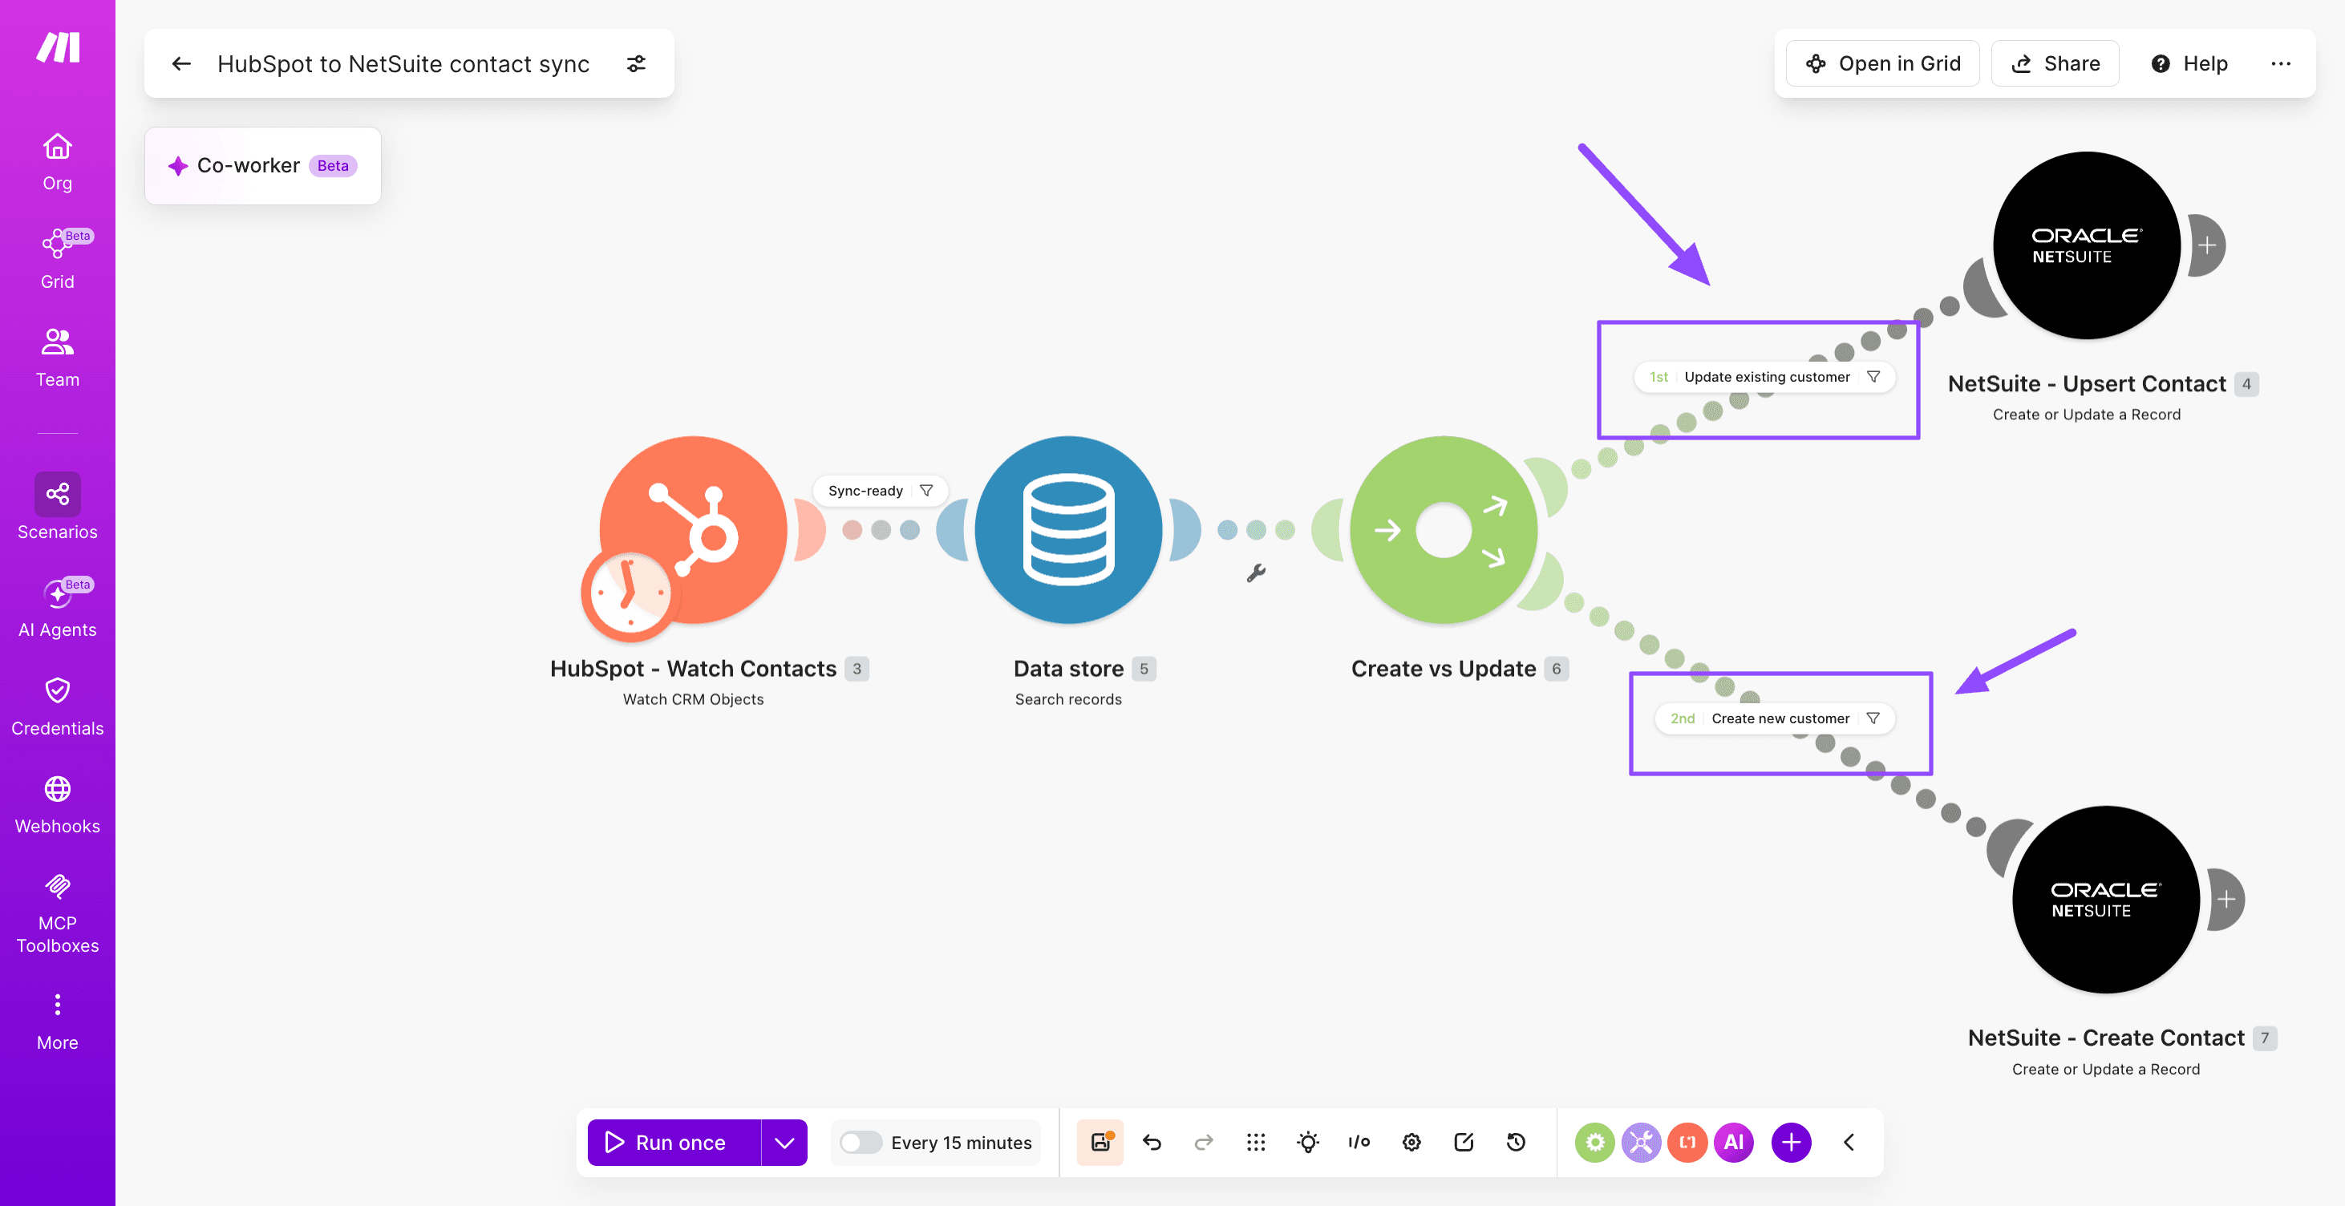Go to Org home in the sidebar
2345x1206 pixels.
[x=58, y=162]
